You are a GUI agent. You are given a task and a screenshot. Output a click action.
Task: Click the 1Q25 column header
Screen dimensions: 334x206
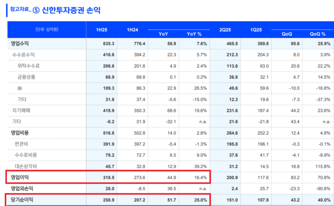pos(256,30)
